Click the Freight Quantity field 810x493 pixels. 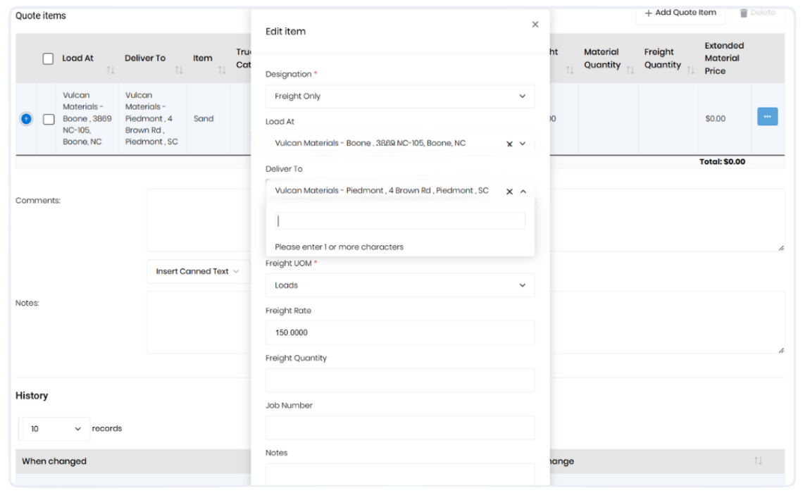[x=400, y=380]
